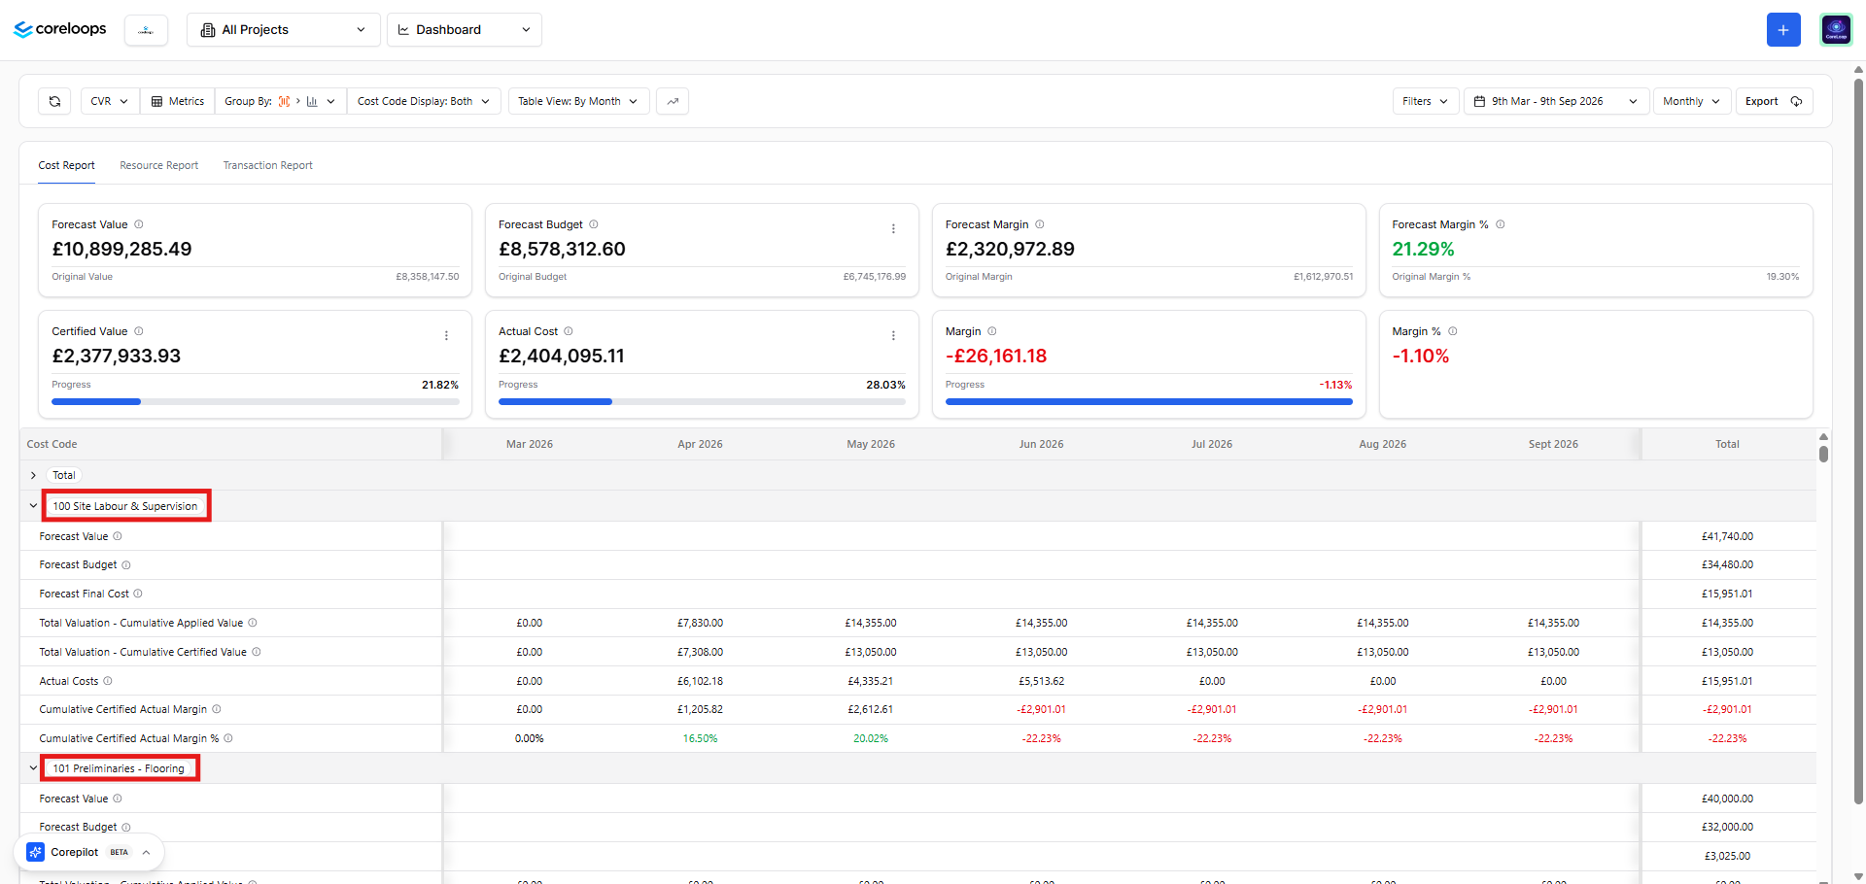1866x884 pixels.
Task: Open the three-dot menu on Actual Cost card
Action: (x=893, y=336)
